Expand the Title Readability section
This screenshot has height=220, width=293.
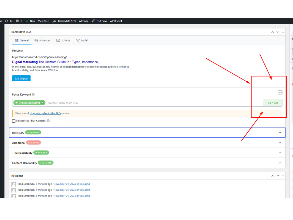147,153
